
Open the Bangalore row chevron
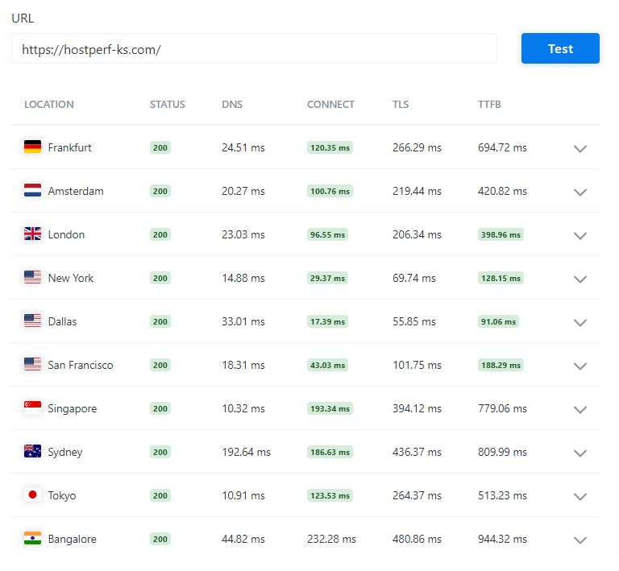tap(580, 540)
